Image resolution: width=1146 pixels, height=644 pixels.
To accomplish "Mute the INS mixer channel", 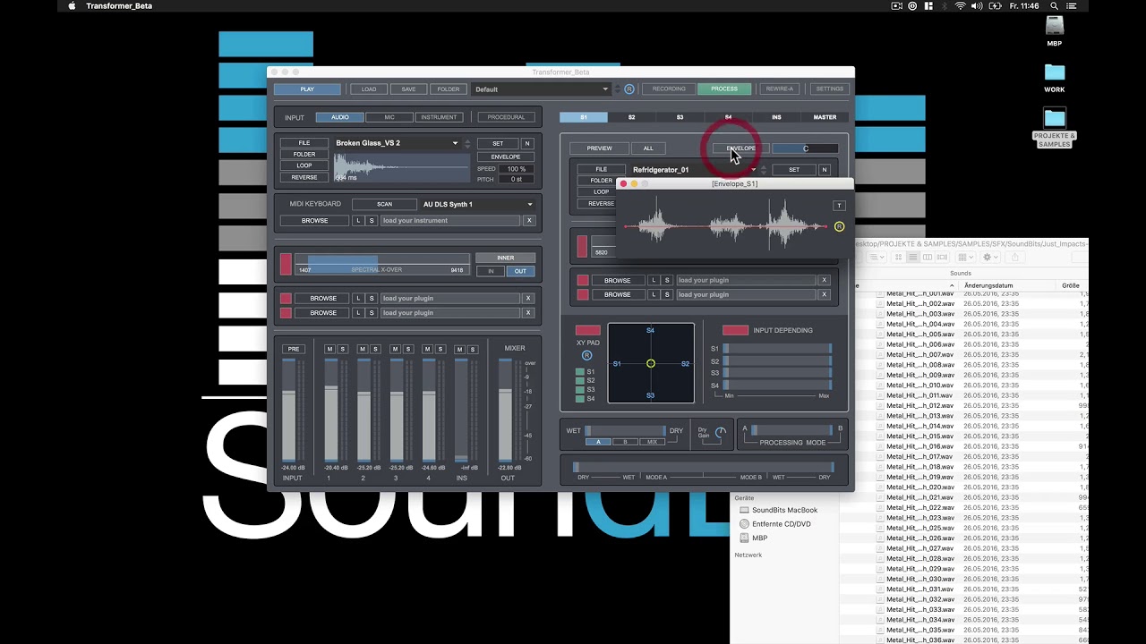I will click(460, 349).
